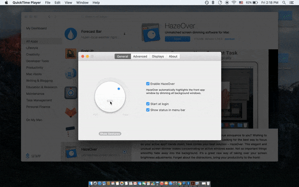The width and height of the screenshot is (299, 187).
Task: Open the Help menu
Action: (96, 2)
